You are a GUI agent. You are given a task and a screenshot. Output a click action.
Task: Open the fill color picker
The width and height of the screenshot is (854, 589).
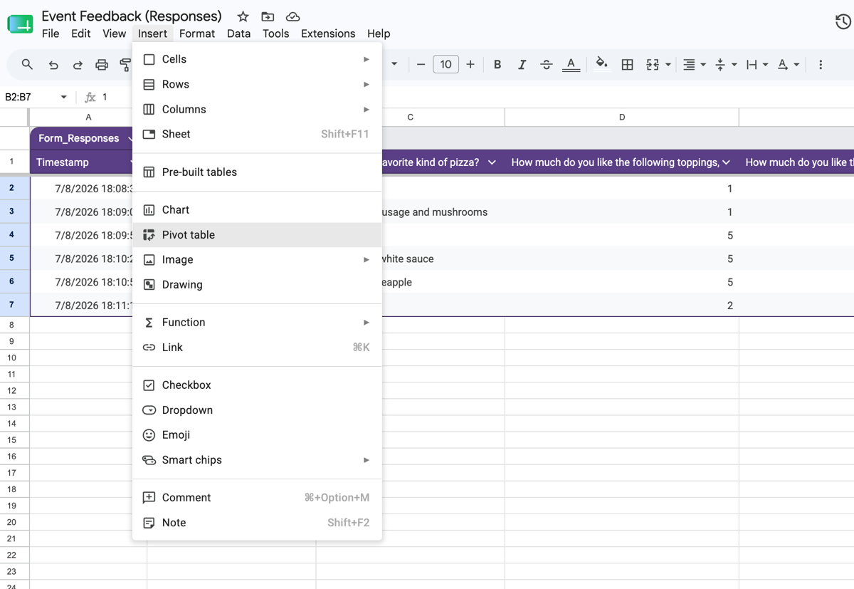[601, 64]
